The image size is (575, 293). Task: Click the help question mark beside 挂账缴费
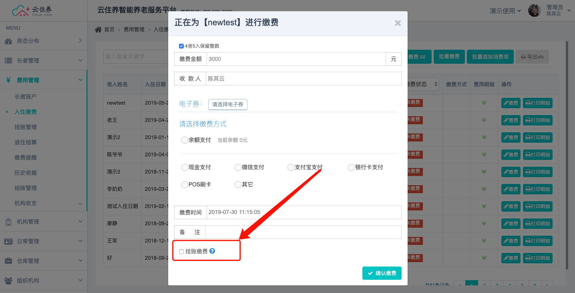[212, 251]
